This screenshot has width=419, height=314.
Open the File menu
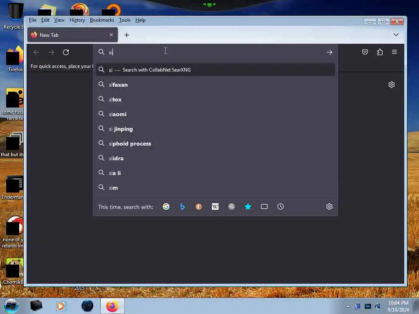(33, 20)
